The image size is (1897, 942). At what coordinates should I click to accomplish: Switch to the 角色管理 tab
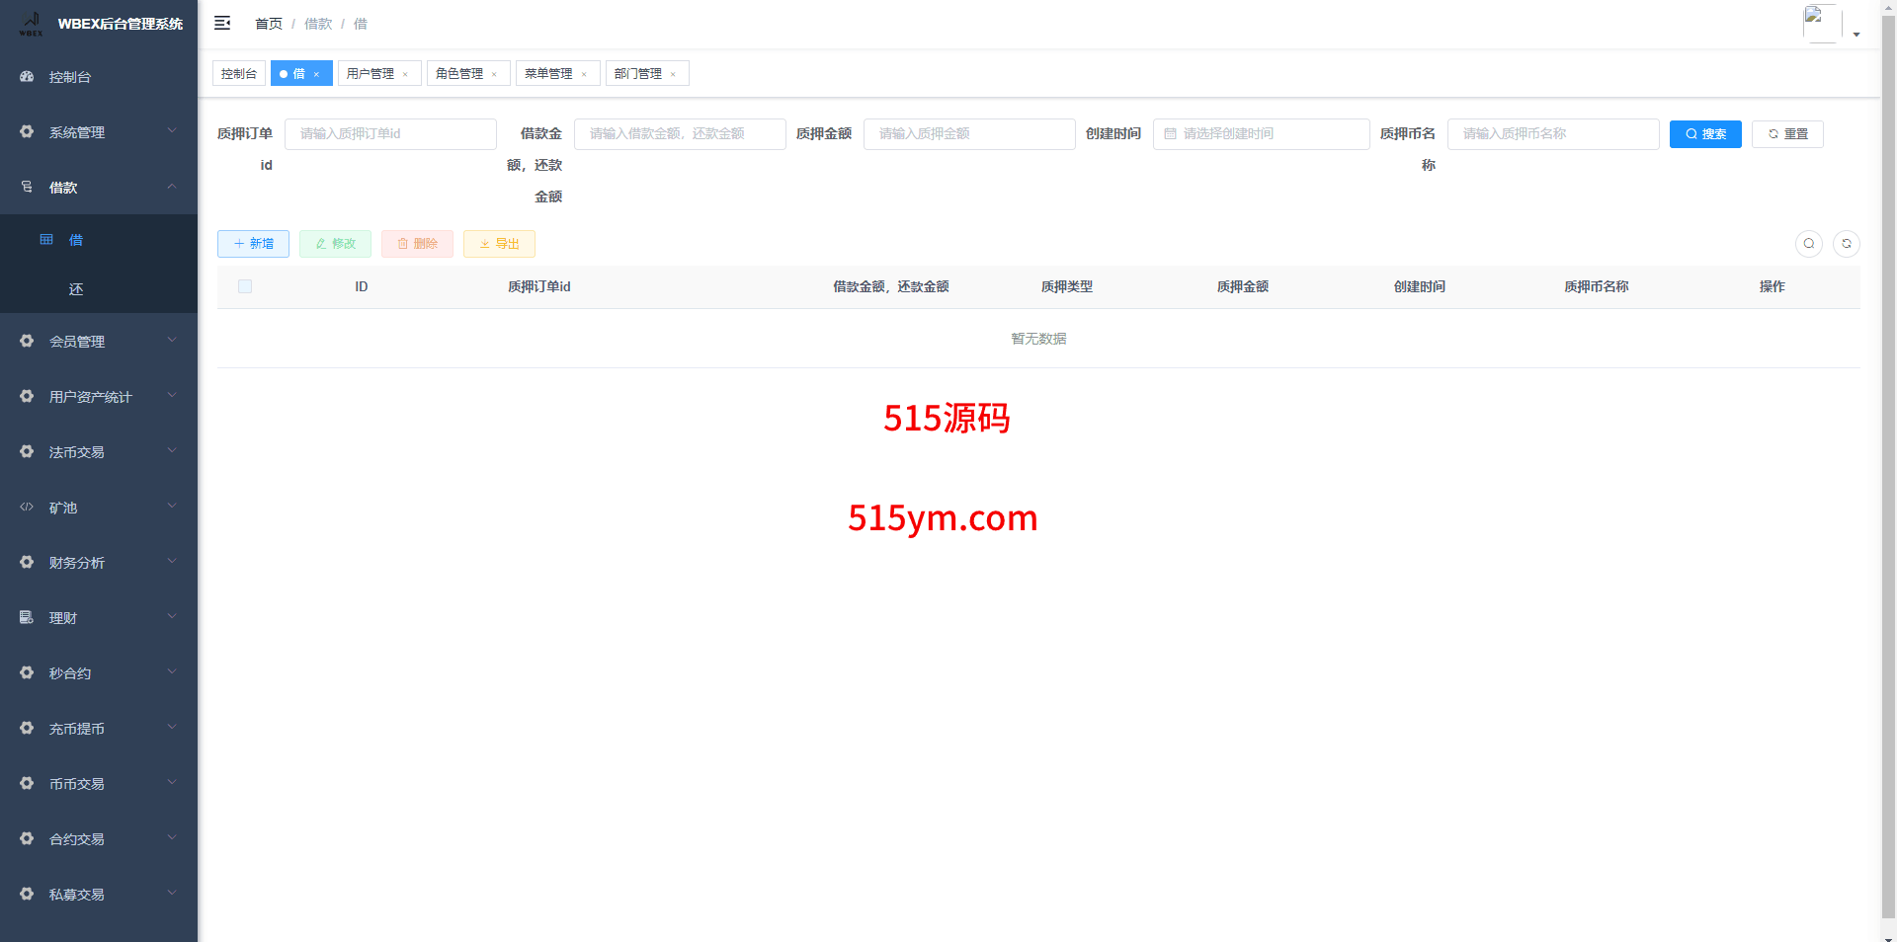[x=459, y=74]
